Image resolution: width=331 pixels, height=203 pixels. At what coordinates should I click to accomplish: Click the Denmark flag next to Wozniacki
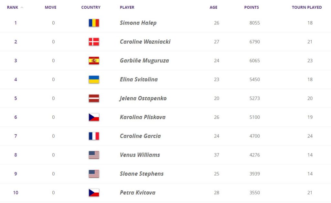pyautogui.click(x=94, y=42)
